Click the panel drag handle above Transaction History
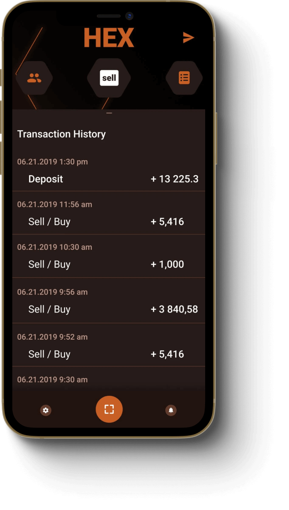289x510 pixels. pos(109,113)
